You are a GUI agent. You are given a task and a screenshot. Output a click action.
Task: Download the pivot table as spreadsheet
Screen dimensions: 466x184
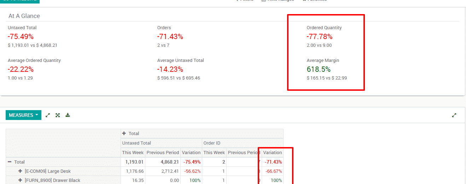point(68,115)
